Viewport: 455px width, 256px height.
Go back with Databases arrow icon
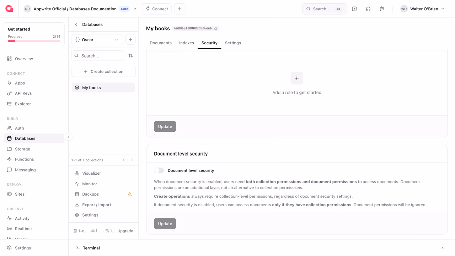click(76, 24)
